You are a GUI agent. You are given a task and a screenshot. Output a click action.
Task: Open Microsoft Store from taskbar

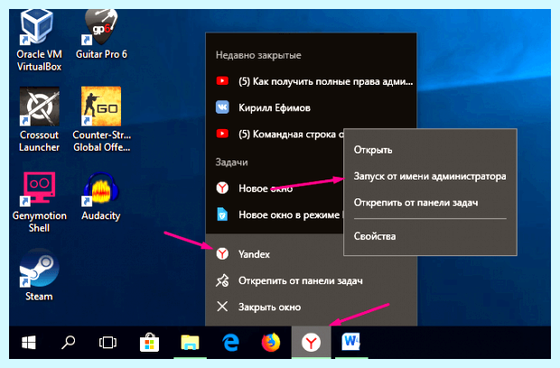coord(149,343)
